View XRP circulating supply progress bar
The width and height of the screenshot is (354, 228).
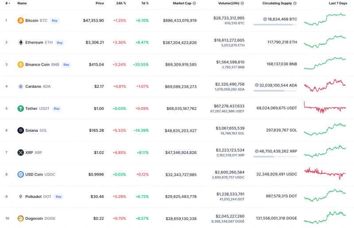(275, 157)
